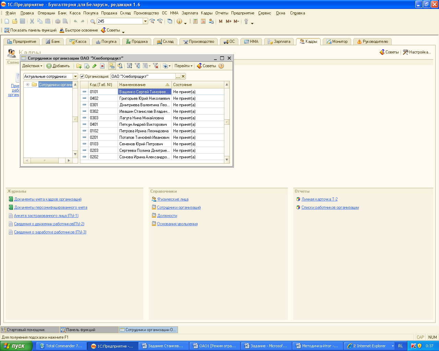
Task: Click the Find next icon after search box
Action: click(152, 21)
